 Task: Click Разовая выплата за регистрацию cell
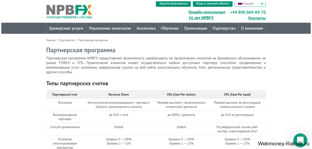click(237, 105)
